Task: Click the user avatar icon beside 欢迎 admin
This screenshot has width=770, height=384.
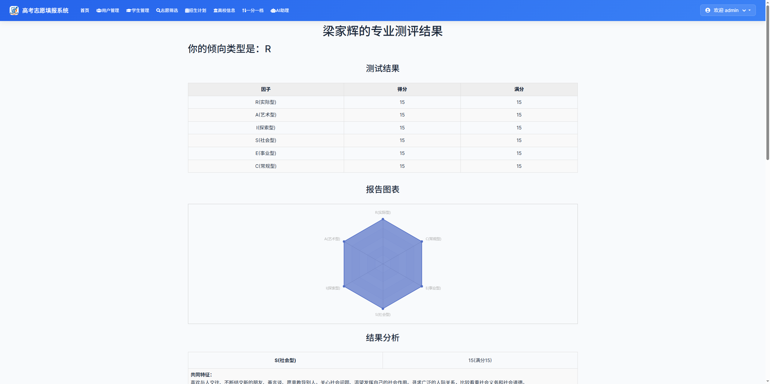Action: (x=708, y=10)
